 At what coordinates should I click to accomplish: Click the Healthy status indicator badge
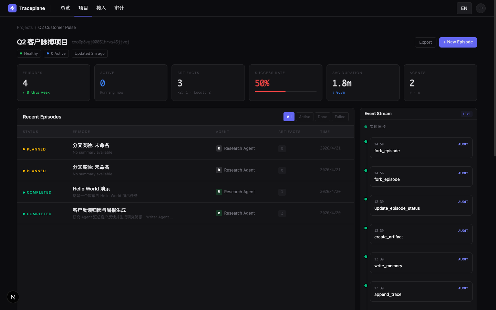click(29, 53)
